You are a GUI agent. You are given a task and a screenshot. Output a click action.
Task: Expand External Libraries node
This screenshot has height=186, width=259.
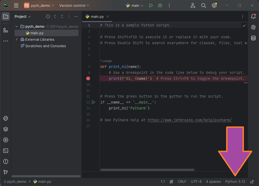pyautogui.click(x=17, y=39)
